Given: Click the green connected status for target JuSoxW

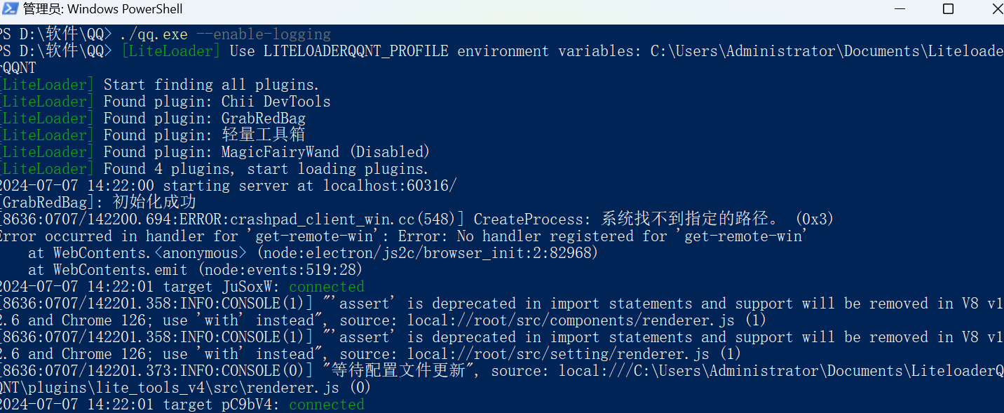Looking at the screenshot, I should [x=327, y=286].
